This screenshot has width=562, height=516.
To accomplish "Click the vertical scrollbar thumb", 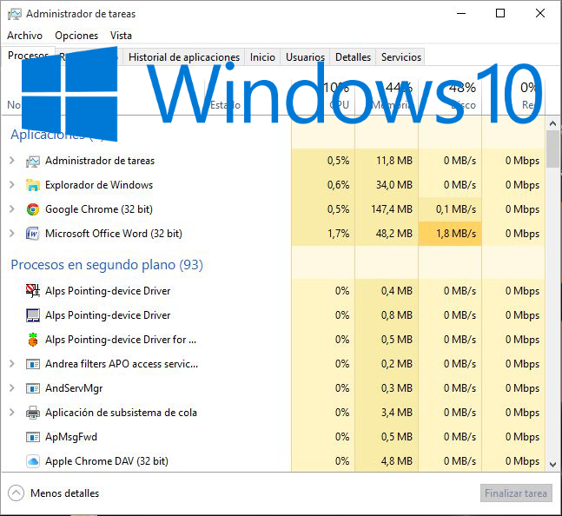I will [x=552, y=149].
